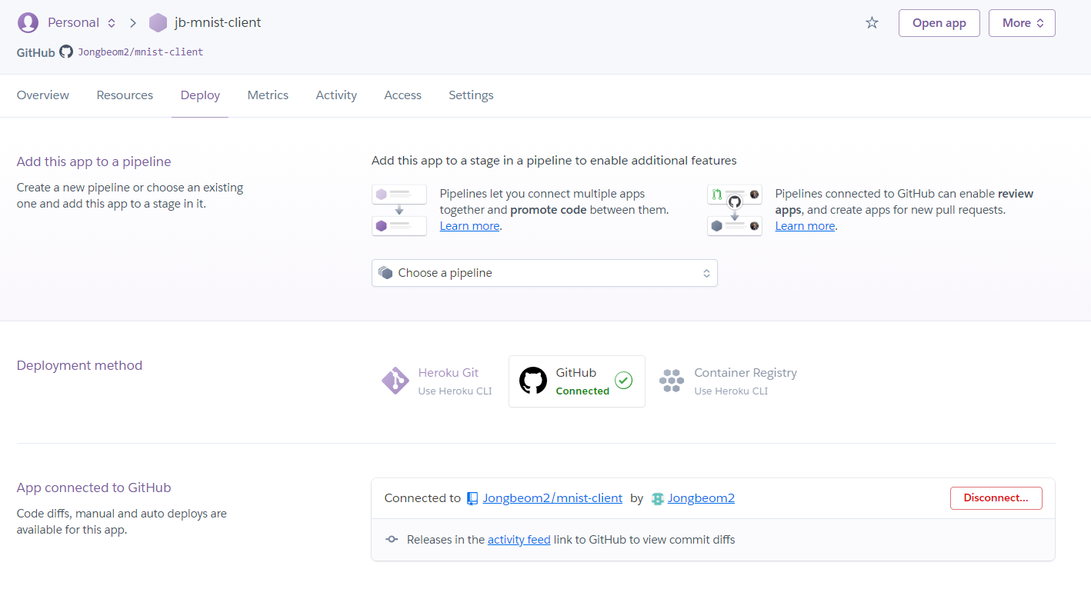The height and width of the screenshot is (589, 1091).
Task: Open the Access tab
Action: [402, 95]
